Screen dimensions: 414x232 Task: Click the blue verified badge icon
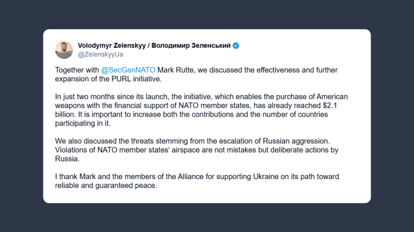tap(236, 46)
